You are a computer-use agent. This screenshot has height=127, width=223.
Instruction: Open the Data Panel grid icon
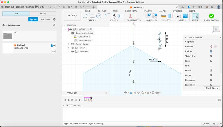point(64,7)
